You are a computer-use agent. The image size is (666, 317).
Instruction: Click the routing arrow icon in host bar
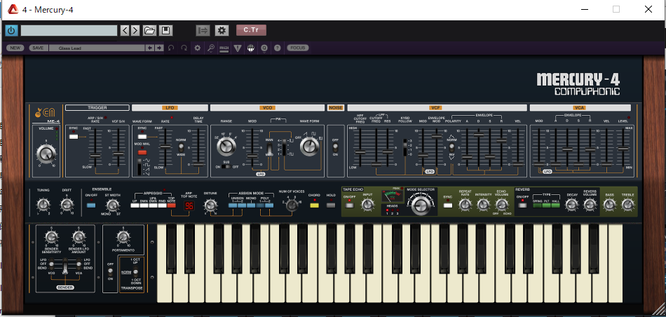click(x=203, y=31)
